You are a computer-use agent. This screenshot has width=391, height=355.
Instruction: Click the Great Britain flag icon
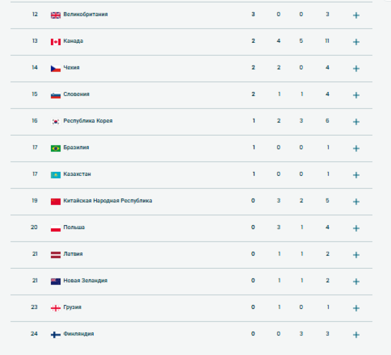(56, 15)
